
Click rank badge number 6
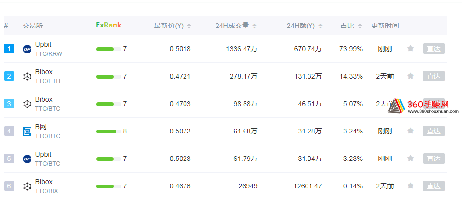click(9, 186)
